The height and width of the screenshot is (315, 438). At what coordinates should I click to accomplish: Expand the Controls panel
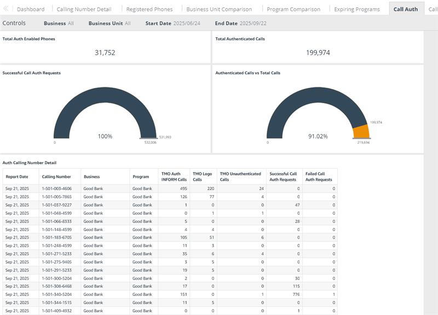click(14, 23)
